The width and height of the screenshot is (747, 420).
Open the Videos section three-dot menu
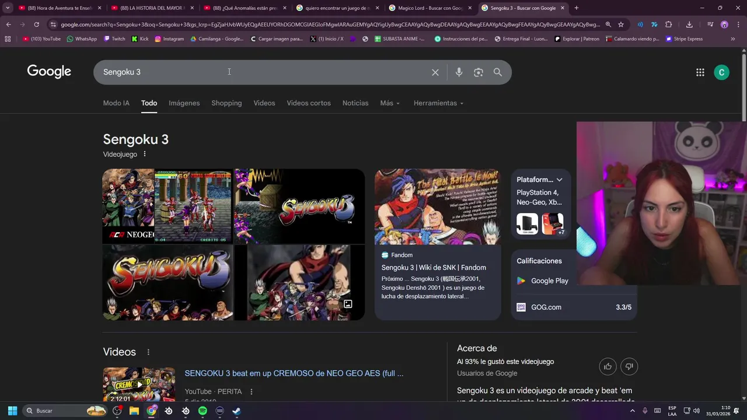148,352
